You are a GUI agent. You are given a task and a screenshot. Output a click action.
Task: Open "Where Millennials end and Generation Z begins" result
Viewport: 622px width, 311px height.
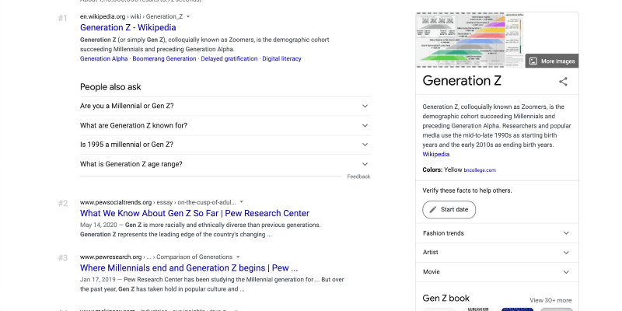coord(189,268)
